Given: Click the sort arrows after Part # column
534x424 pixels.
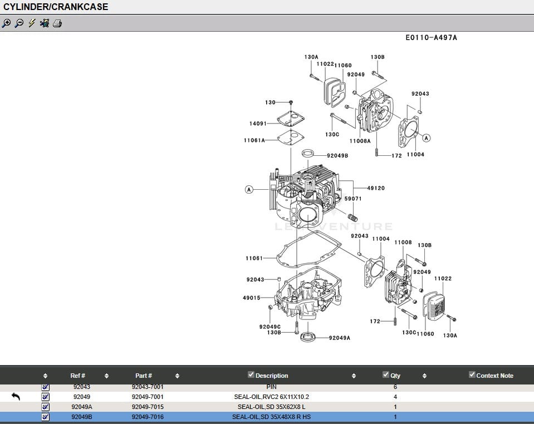Looking at the screenshot, I should 177,376.
